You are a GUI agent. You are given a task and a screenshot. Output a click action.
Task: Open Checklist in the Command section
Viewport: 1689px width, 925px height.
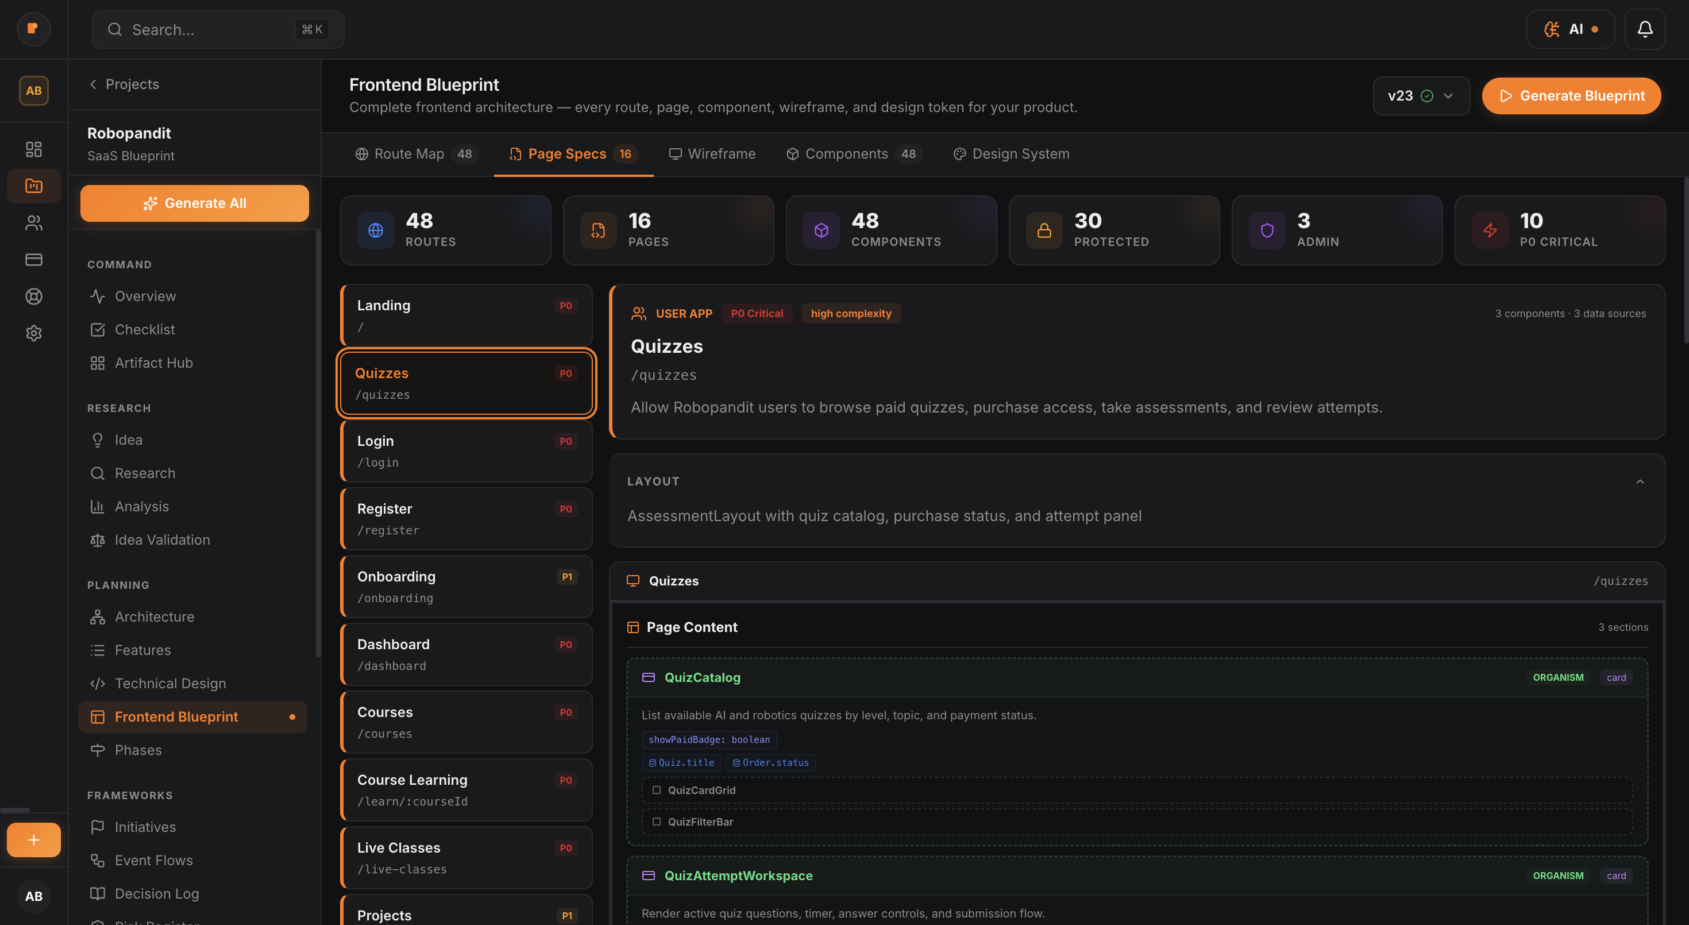tap(144, 329)
